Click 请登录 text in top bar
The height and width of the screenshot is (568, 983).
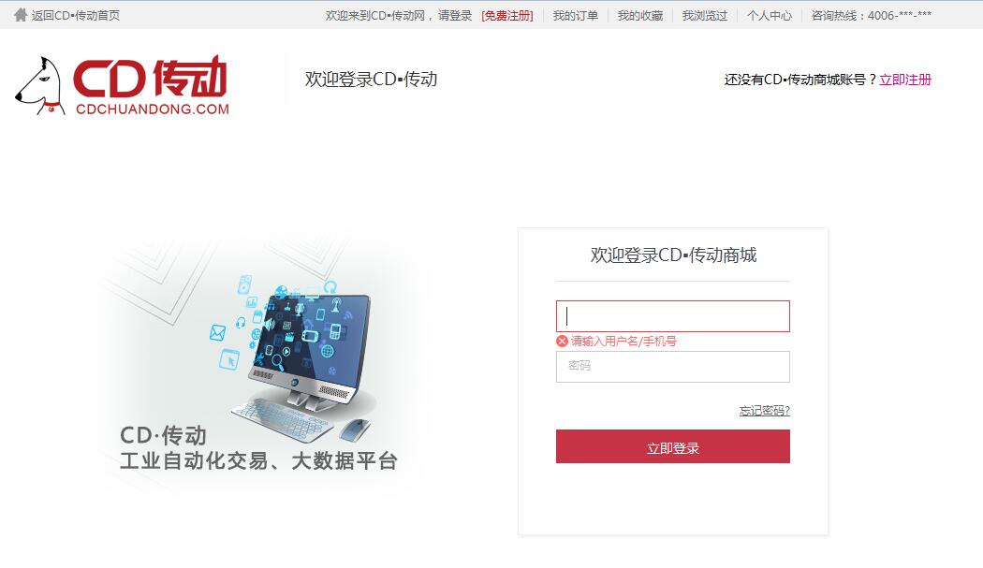coord(454,16)
